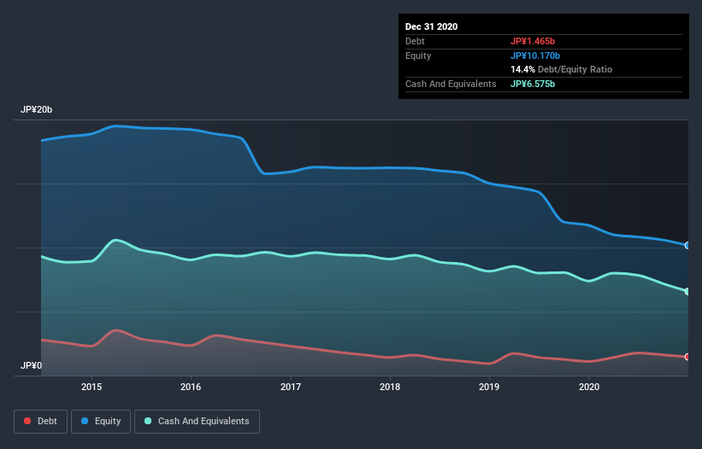The width and height of the screenshot is (702, 449).
Task: Click the Equity endpoint marker on chart
Action: point(687,245)
